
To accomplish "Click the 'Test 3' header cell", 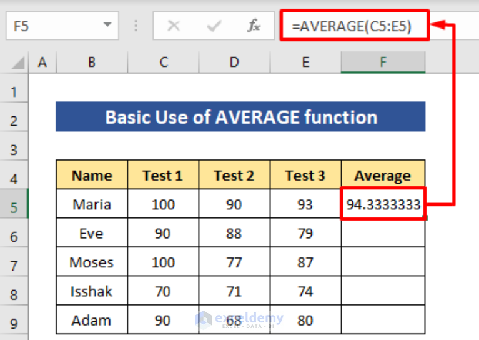I will pos(305,174).
